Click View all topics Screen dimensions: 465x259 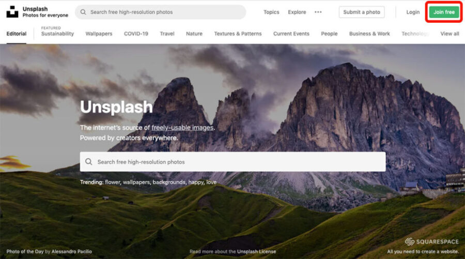pyautogui.click(x=450, y=34)
